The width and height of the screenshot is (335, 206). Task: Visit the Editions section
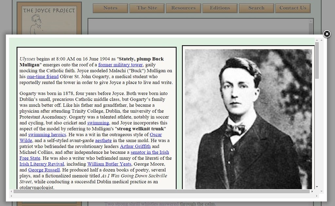tap(220, 8)
